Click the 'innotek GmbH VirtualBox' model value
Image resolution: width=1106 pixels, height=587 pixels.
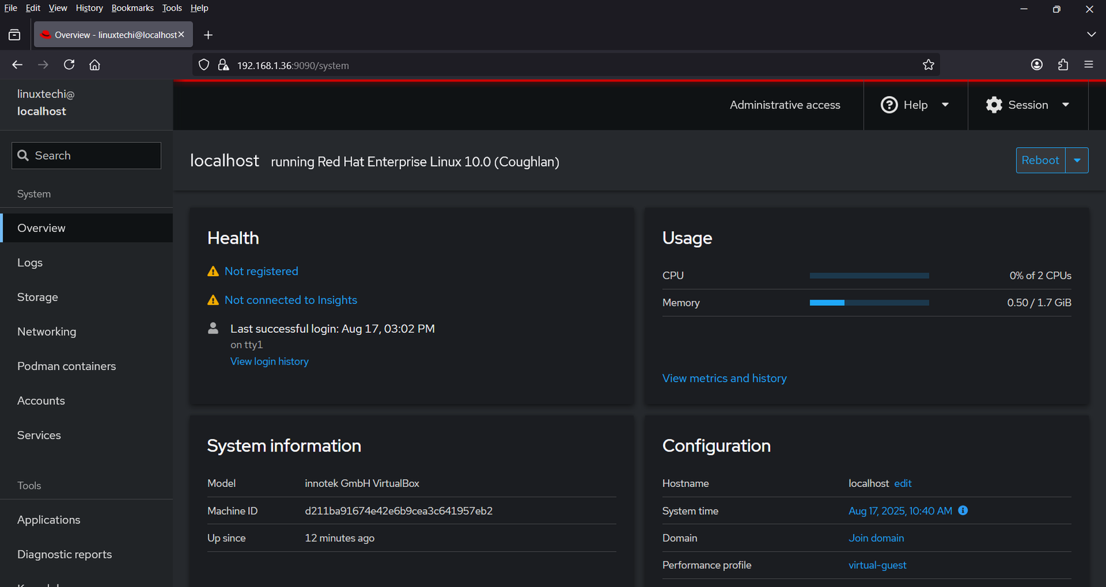(362, 483)
